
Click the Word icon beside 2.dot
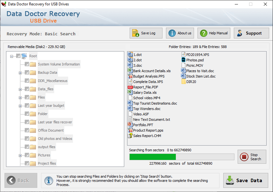click(x=130, y=60)
